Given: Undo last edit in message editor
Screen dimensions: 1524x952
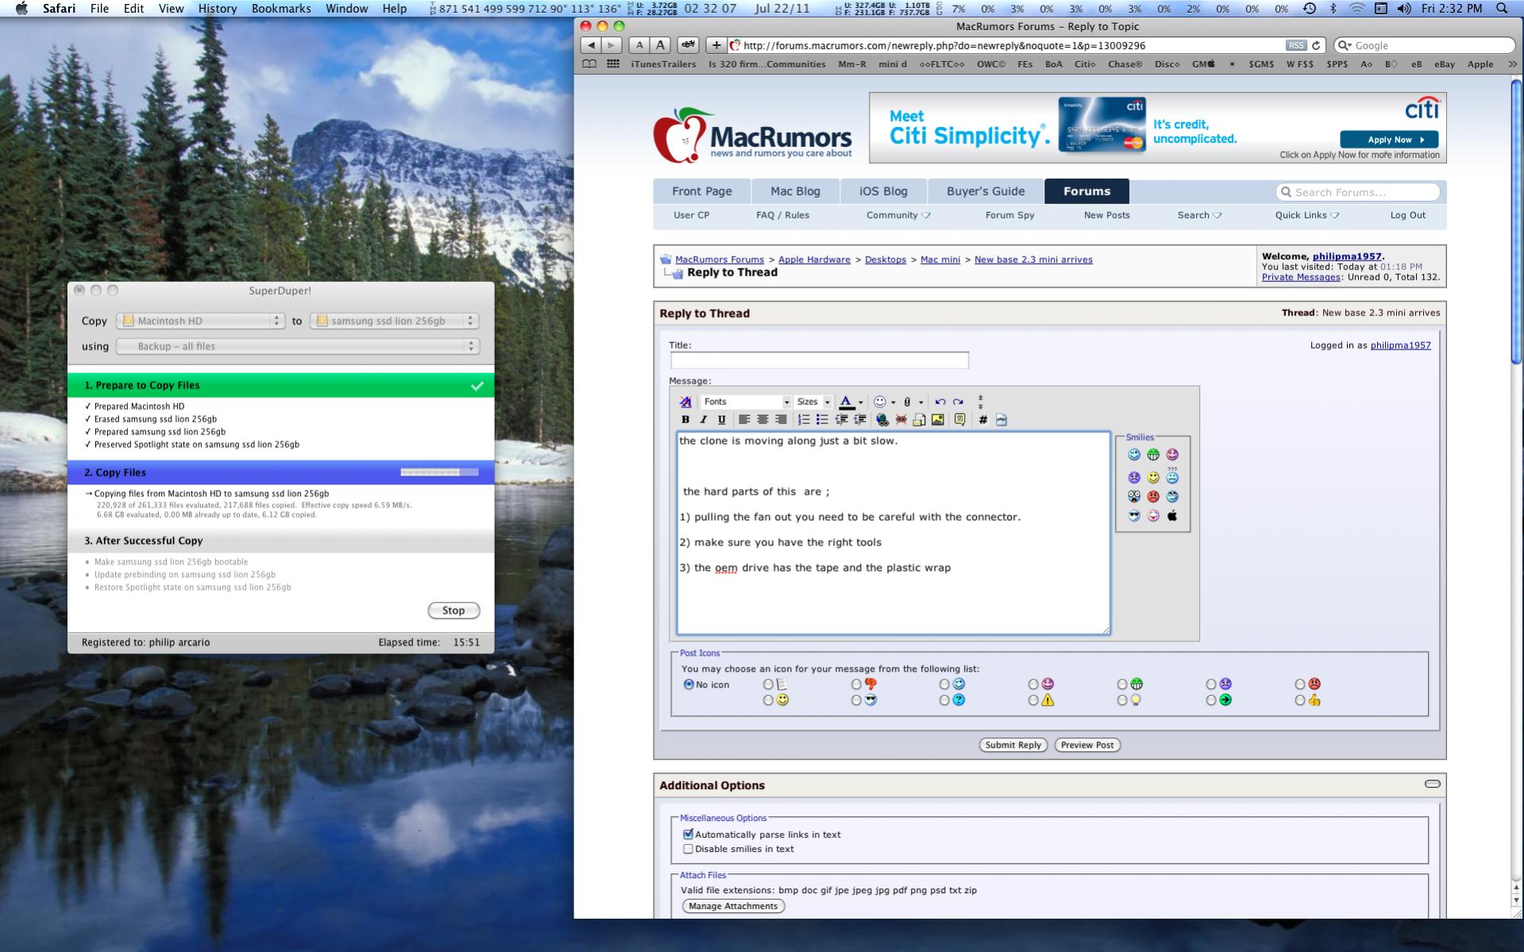Looking at the screenshot, I should 940,402.
